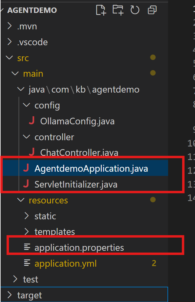Click the Java icon beside ServletInitializer.java
The height and width of the screenshot is (302, 195).
(x=26, y=184)
